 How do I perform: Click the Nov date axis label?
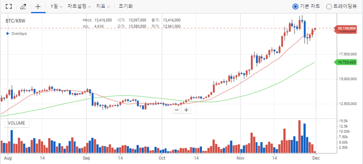(240, 158)
